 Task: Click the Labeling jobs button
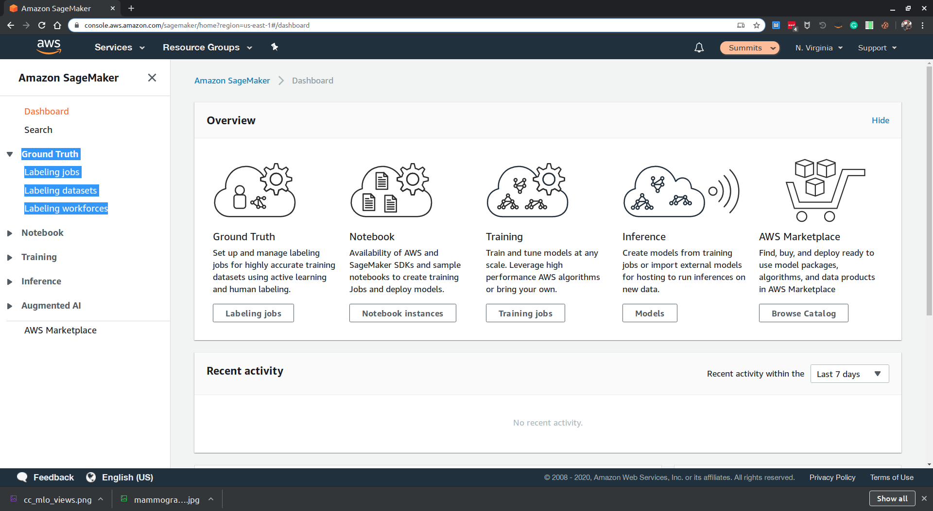tap(253, 313)
